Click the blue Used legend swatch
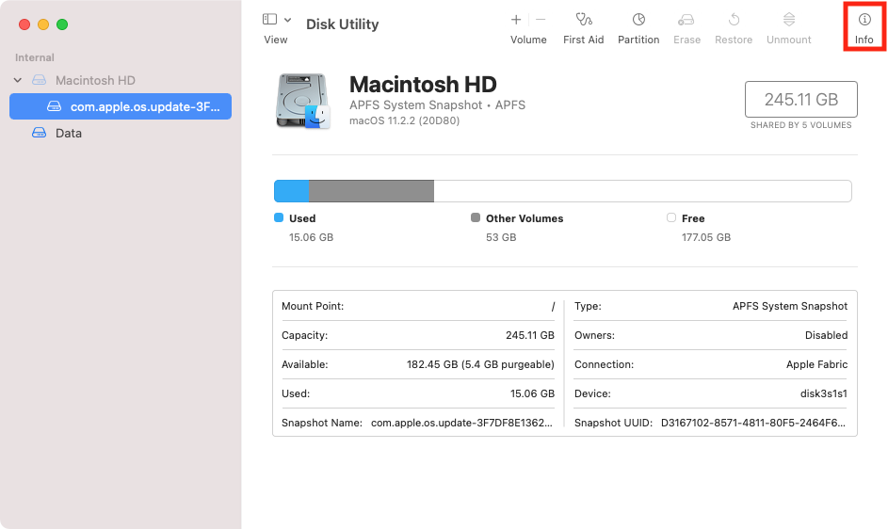Viewport: 888px width, 529px height. pos(279,217)
